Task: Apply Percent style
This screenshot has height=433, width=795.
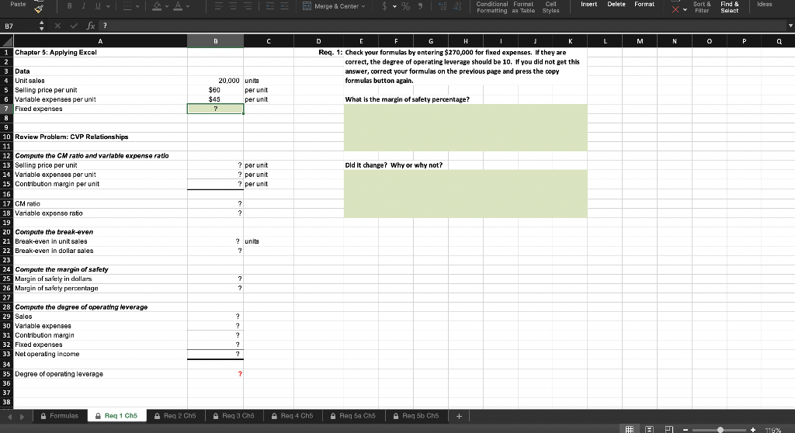Action: click(x=405, y=6)
